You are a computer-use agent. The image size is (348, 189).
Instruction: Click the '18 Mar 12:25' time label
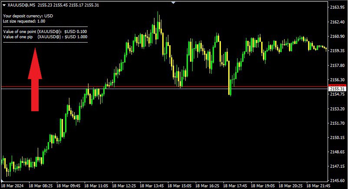(x=124, y=186)
